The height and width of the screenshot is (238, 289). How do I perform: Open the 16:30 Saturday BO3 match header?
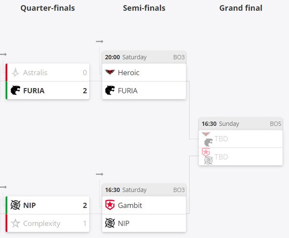coord(144,190)
